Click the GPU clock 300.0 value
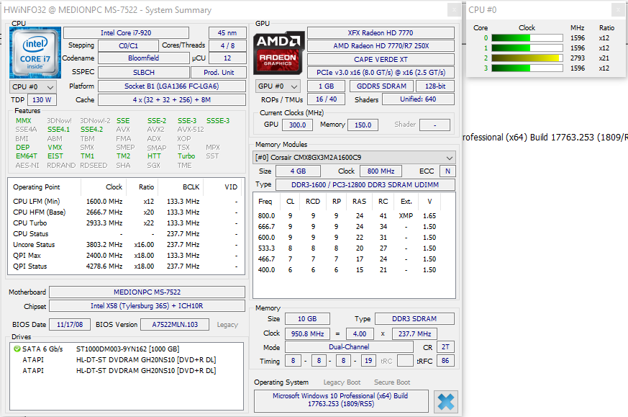The height and width of the screenshot is (417, 628). tap(298, 125)
